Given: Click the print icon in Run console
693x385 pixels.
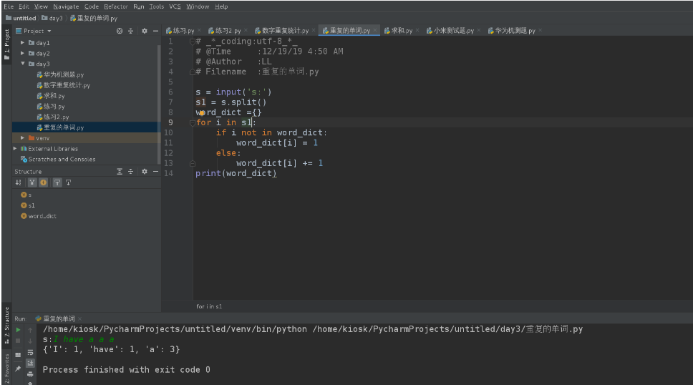Looking at the screenshot, I should 30,374.
